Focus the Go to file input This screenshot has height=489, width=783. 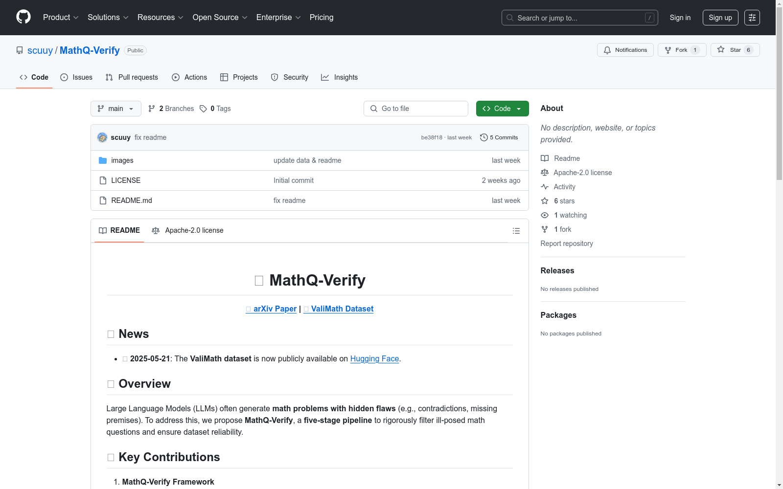[x=416, y=109]
